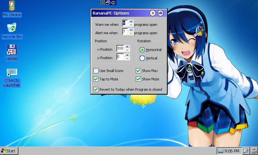The image size is (258, 155).
Task: Decrease the y-Position value
Action: (x=127, y=58)
